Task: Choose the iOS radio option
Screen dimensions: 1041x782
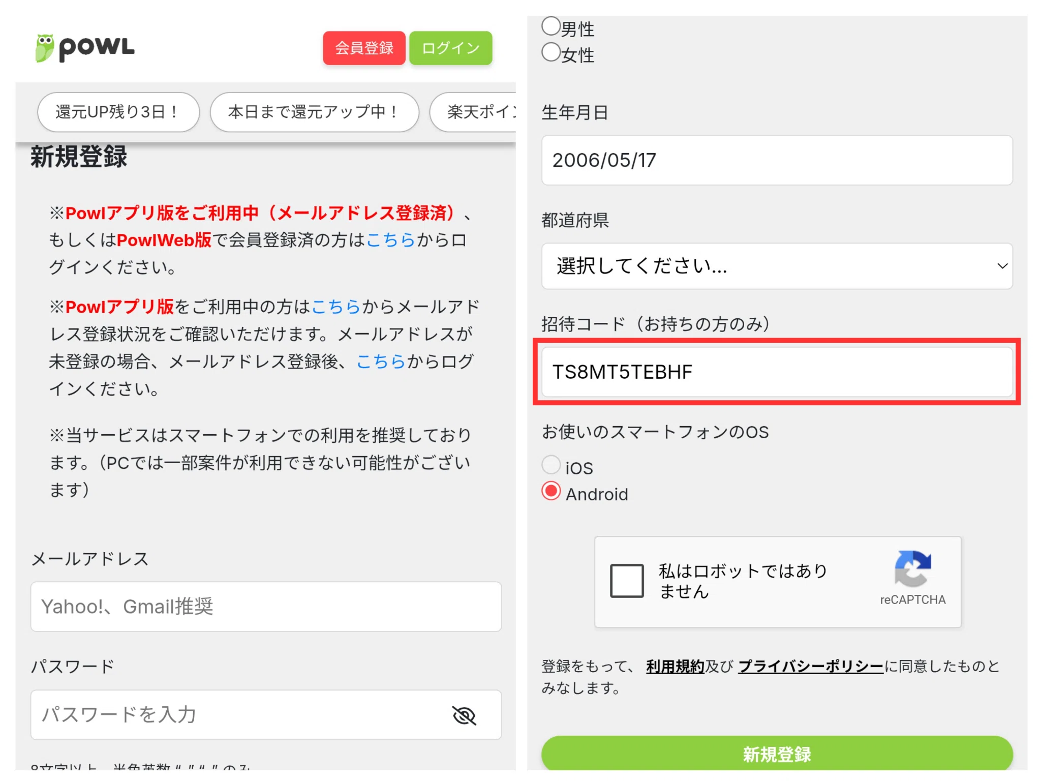Action: coord(551,465)
